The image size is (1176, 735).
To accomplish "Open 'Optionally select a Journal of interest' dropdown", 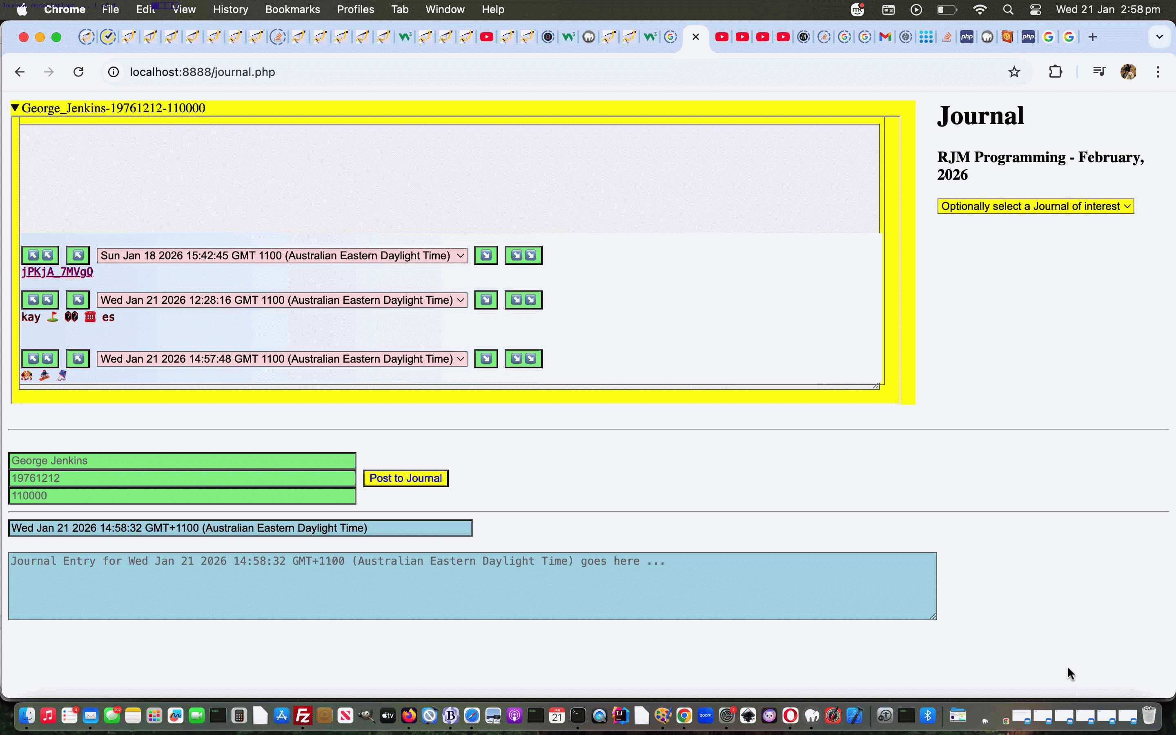I will pos(1035,206).
